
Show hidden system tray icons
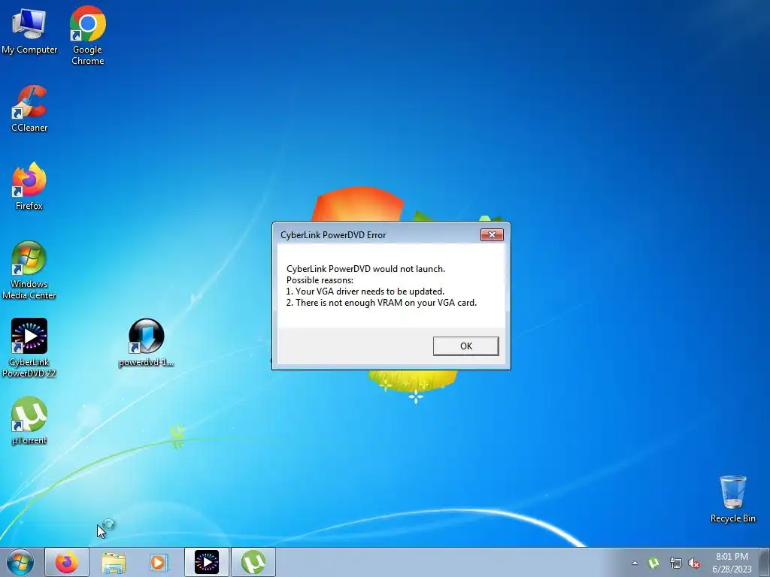[x=635, y=563]
